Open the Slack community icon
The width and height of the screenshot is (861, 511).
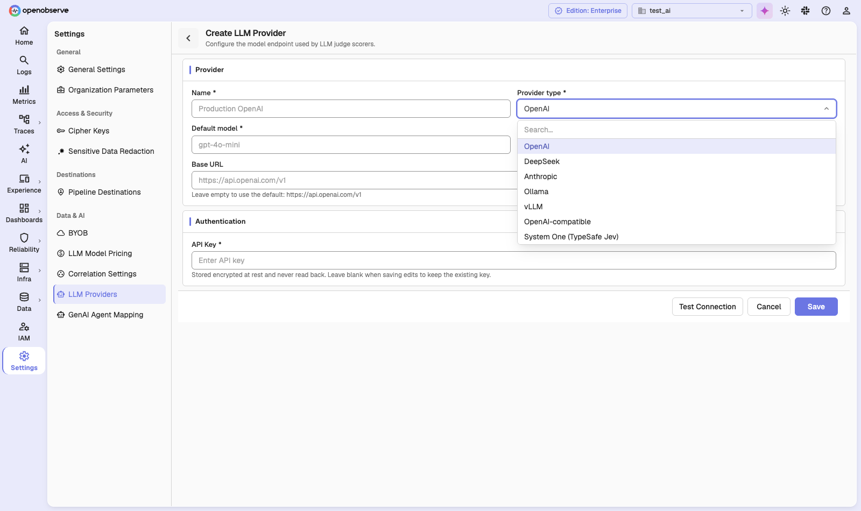[806, 11]
